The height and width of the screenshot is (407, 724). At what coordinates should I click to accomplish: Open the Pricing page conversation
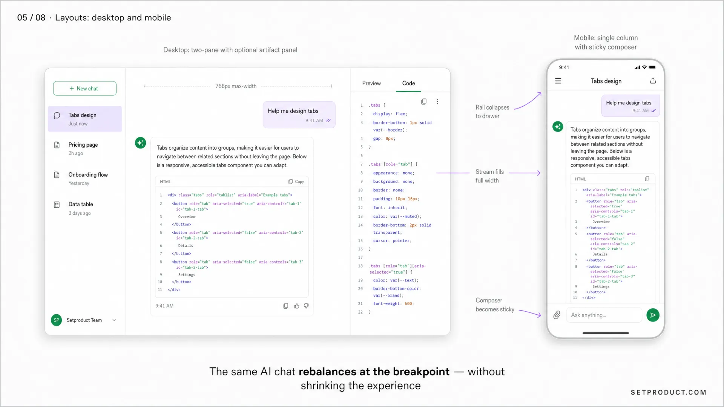(x=84, y=149)
